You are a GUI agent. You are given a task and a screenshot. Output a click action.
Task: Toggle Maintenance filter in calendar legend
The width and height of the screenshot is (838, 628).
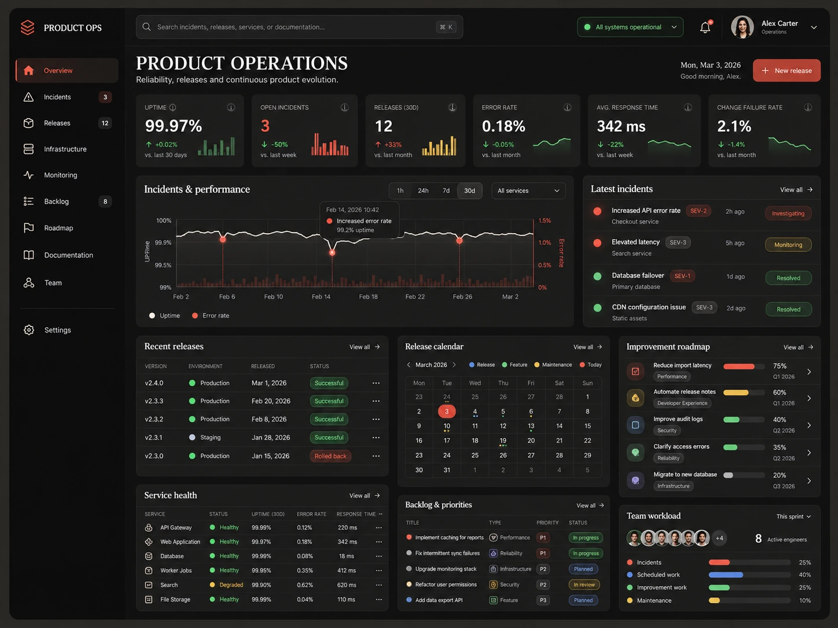553,365
